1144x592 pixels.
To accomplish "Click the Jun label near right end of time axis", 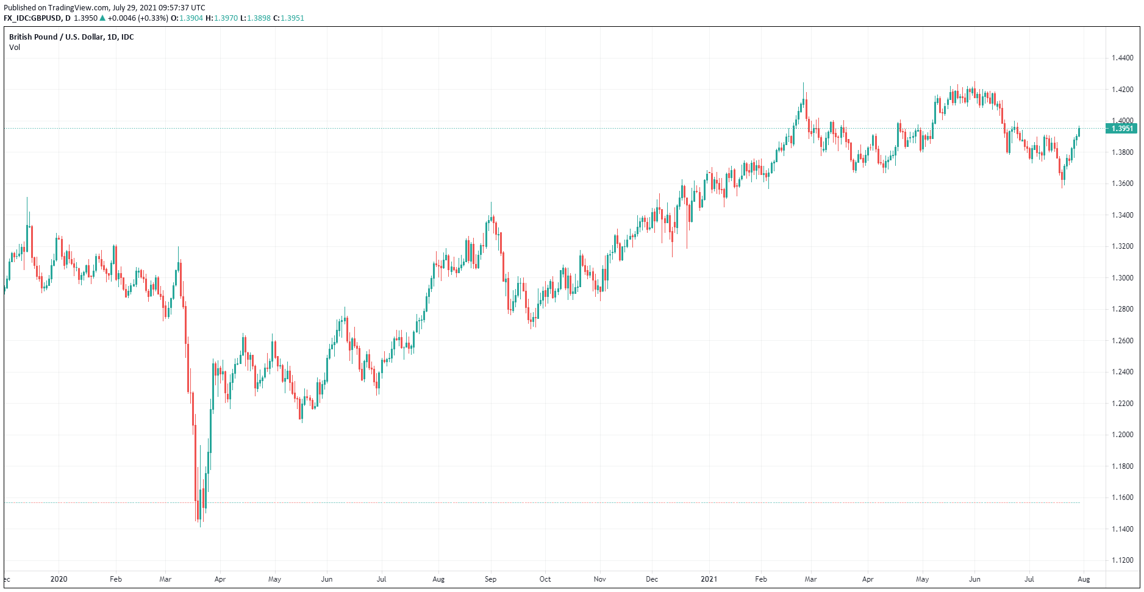I will 974,579.
